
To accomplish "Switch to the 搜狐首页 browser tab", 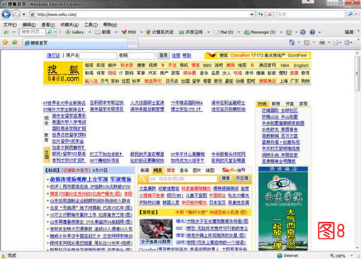I will 76,43.
